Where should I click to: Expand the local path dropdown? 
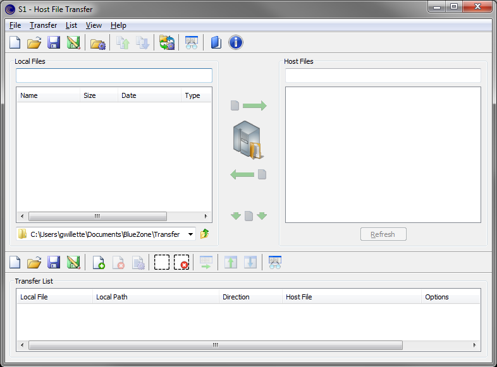pos(190,234)
